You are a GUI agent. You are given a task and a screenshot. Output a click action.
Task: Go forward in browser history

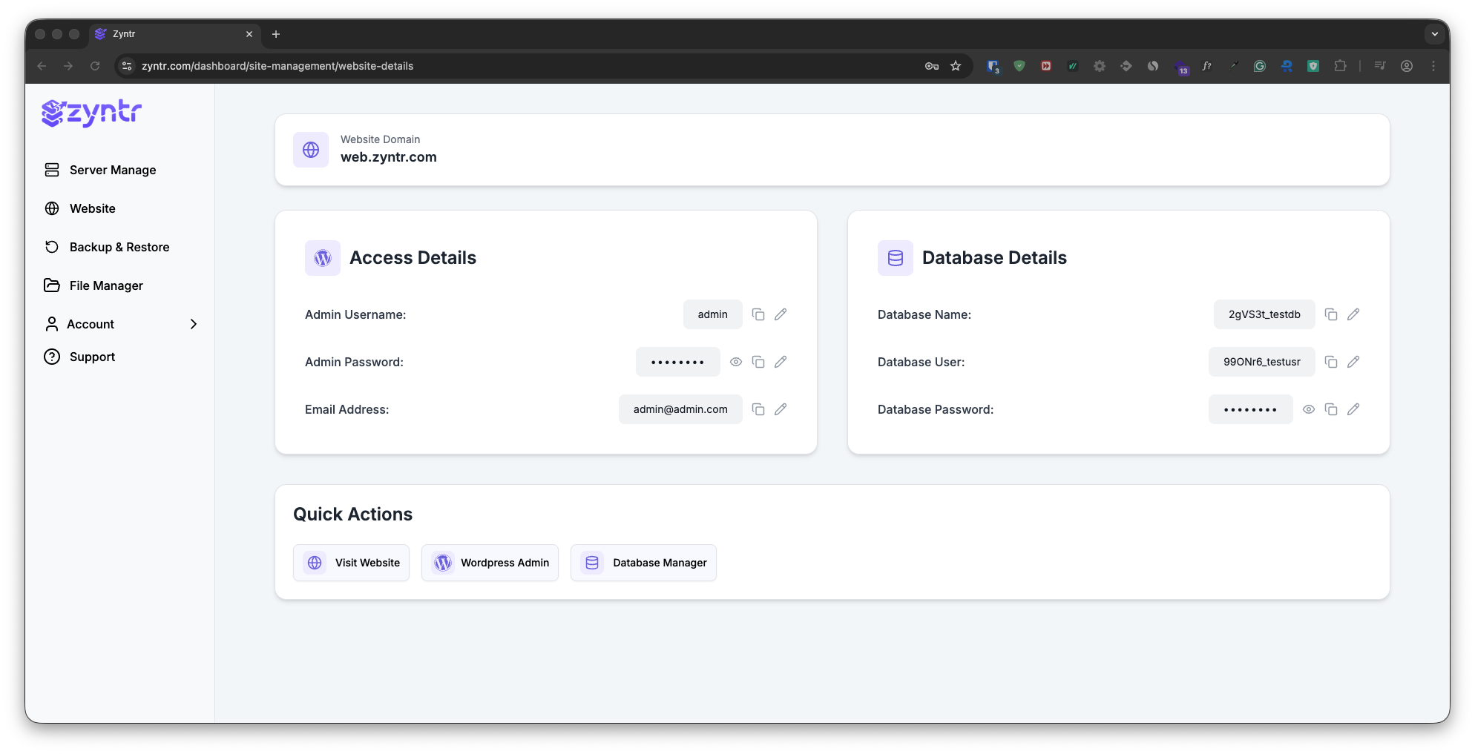point(68,66)
